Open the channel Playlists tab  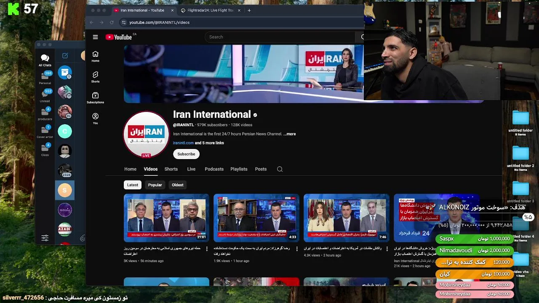tap(239, 169)
